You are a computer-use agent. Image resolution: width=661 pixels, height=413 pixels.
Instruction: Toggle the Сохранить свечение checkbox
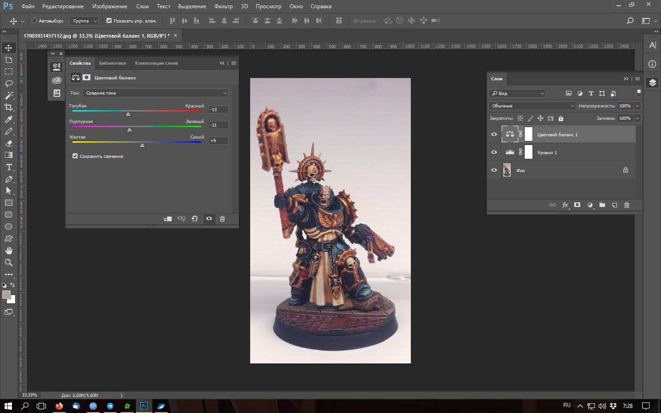[x=75, y=156]
